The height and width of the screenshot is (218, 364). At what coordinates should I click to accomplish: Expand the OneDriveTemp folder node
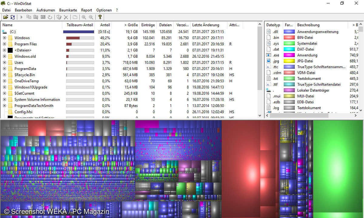coord(4,81)
